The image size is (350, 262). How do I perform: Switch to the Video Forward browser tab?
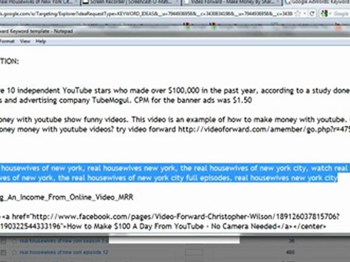tap(232, 2)
